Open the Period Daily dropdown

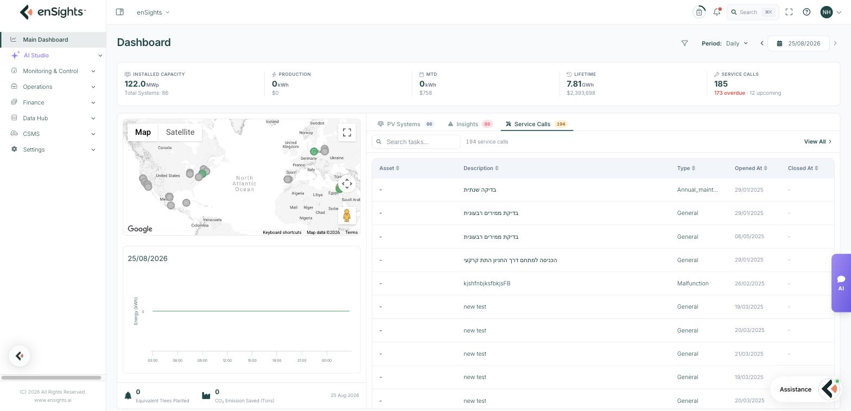coord(736,43)
